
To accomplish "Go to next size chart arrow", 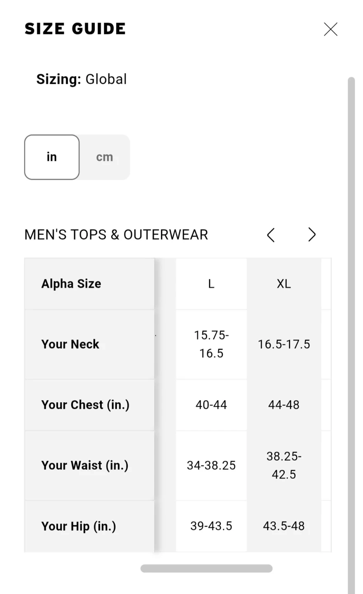I will pyautogui.click(x=312, y=235).
